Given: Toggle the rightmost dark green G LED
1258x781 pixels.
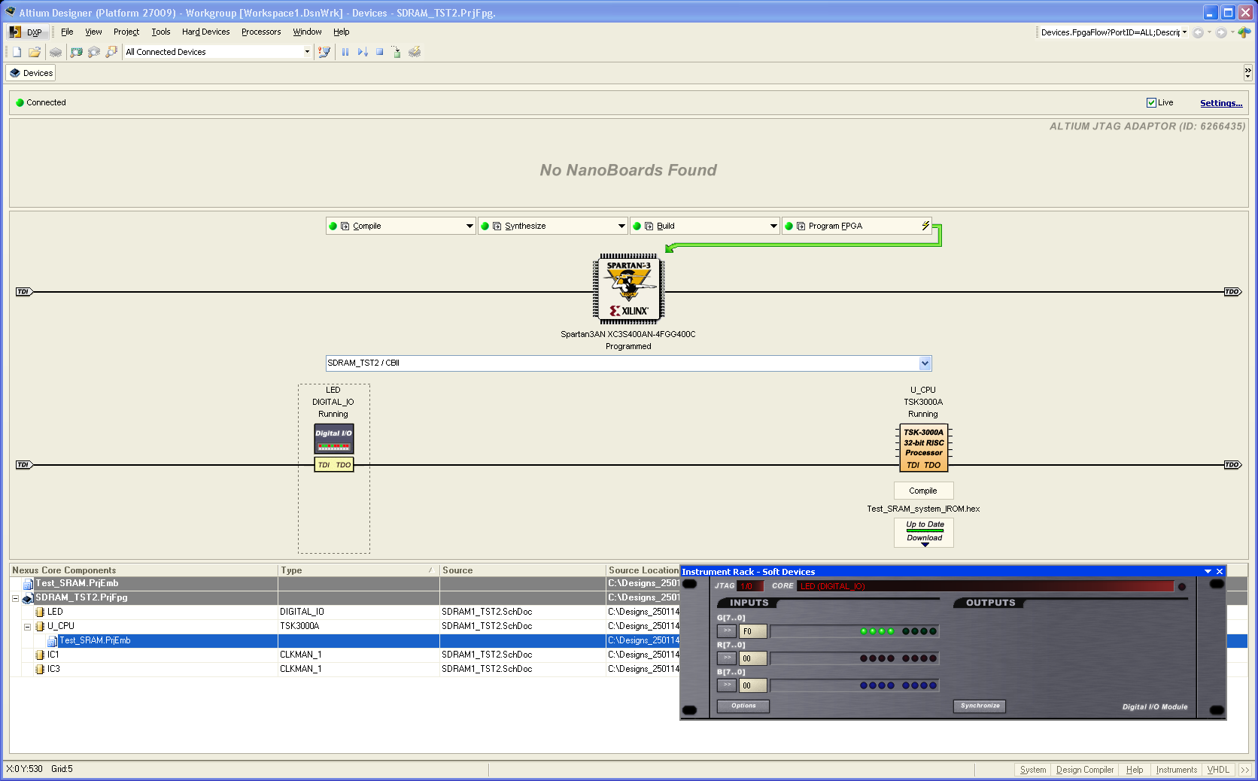Looking at the screenshot, I should click(933, 631).
